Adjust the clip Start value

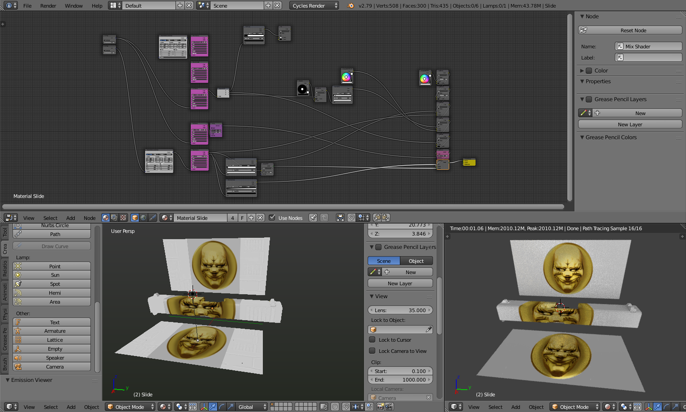coord(400,371)
